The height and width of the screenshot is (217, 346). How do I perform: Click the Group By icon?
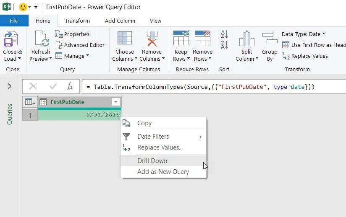coord(270,39)
